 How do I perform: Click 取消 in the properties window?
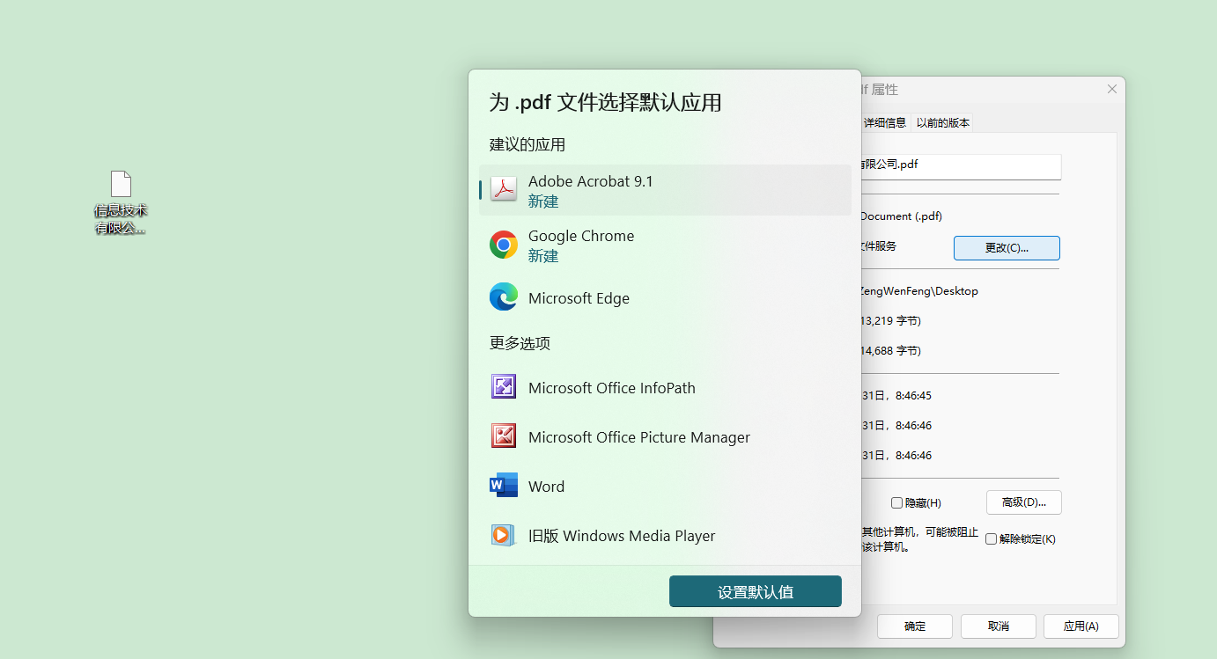(999, 626)
